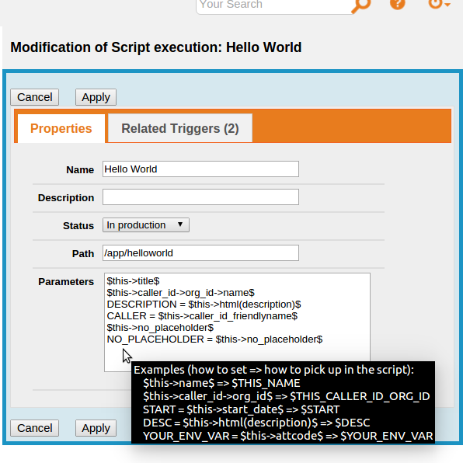Open the Status dropdown showing In production
Viewport: 463px width, 463px height.
[x=146, y=225]
